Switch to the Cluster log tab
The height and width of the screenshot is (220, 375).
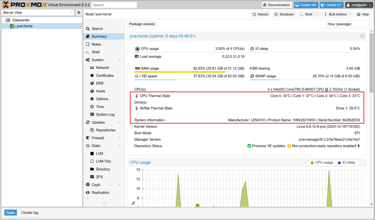[x=30, y=213]
